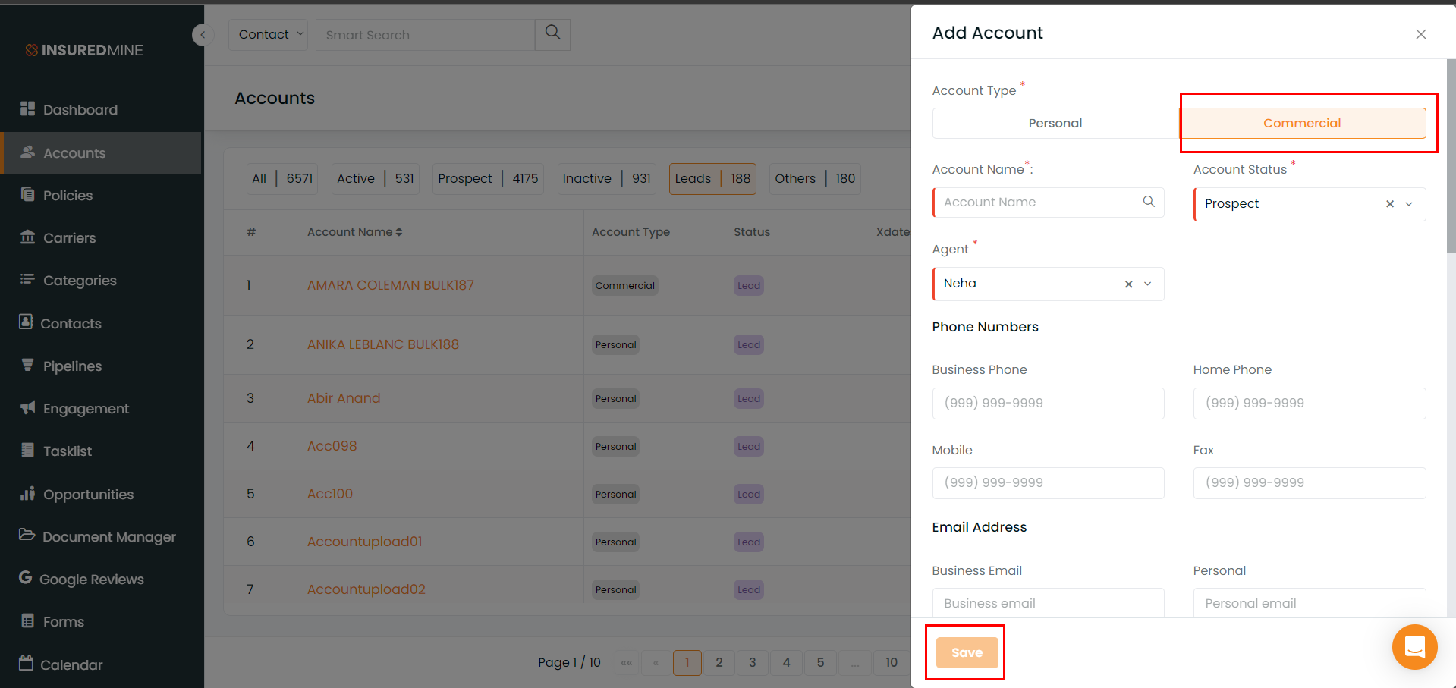Click the Opportunities chart icon
Image resolution: width=1456 pixels, height=688 pixels.
[x=28, y=494]
